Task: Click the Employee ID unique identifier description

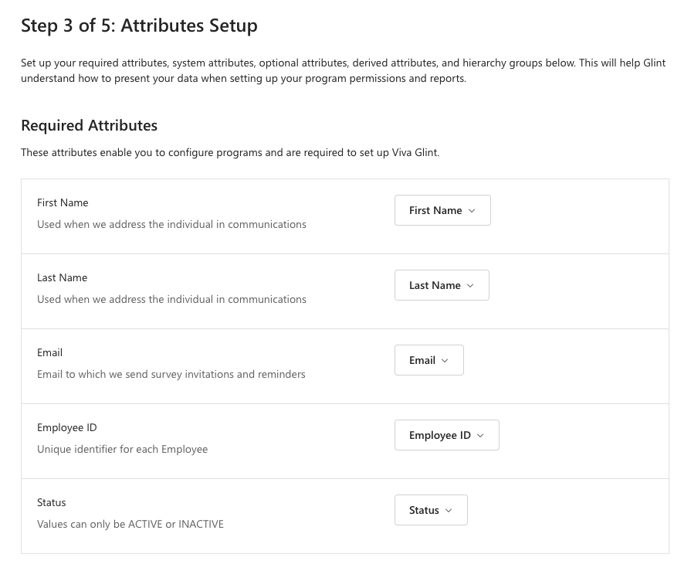Action: [122, 448]
